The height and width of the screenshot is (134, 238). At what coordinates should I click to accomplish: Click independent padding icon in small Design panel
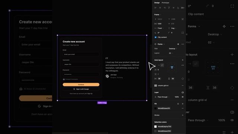click(x=183, y=79)
